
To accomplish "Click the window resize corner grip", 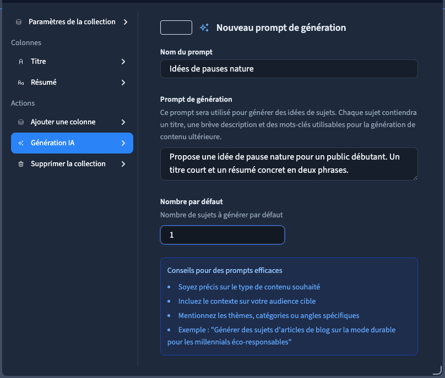I will (437, 370).
